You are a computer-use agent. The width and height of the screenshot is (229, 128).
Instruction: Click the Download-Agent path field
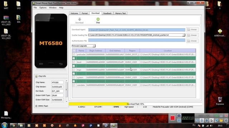137,30
